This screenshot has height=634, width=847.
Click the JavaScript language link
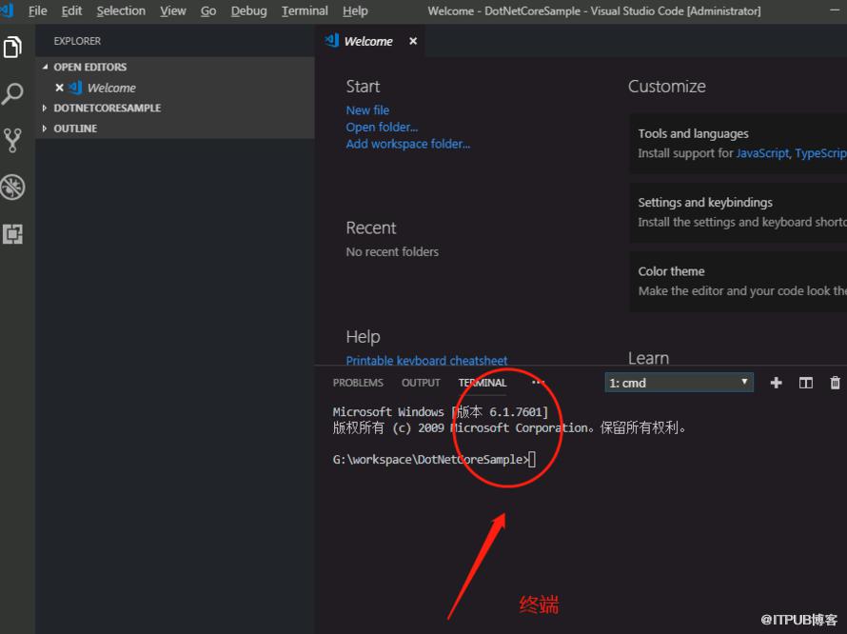[762, 153]
